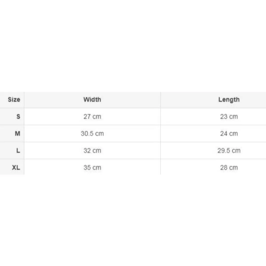Click the number 24 in M row
This screenshot has height=266, width=266.
click(x=224, y=134)
